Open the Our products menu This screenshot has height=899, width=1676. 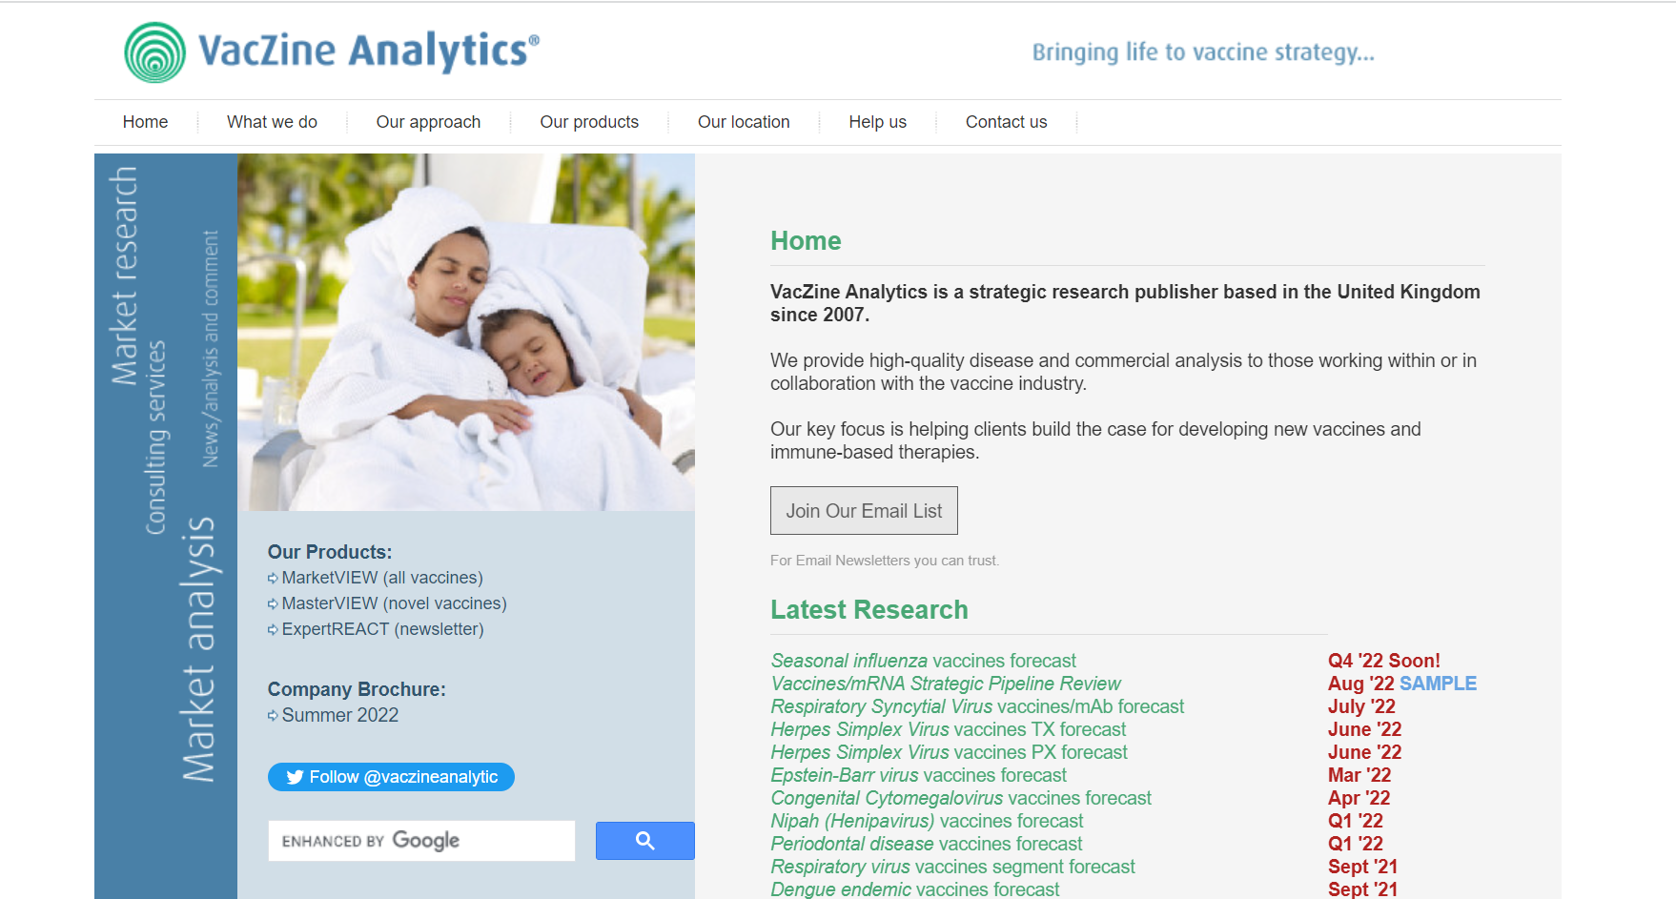pyautogui.click(x=589, y=122)
